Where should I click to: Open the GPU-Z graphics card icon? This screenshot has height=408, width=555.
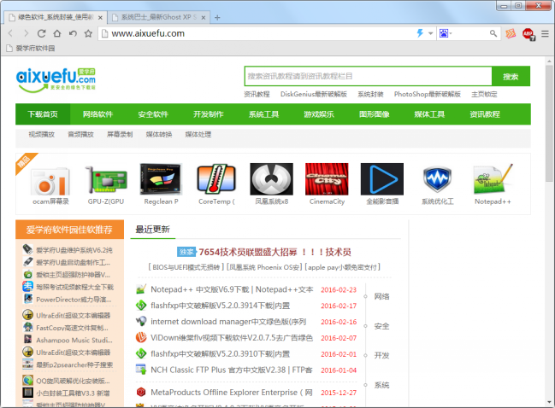pyautogui.click(x=106, y=179)
